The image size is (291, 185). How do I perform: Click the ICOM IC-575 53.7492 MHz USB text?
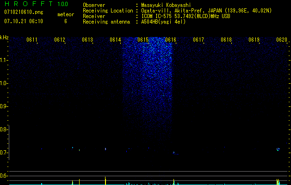click(186, 16)
